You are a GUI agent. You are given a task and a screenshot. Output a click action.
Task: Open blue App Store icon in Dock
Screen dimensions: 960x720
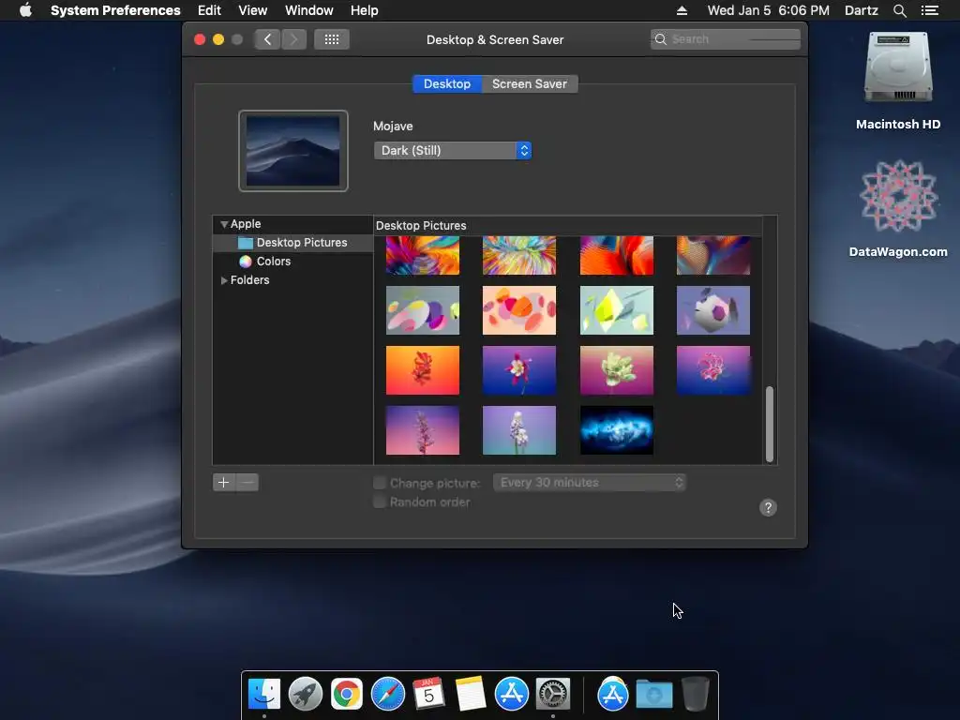511,694
